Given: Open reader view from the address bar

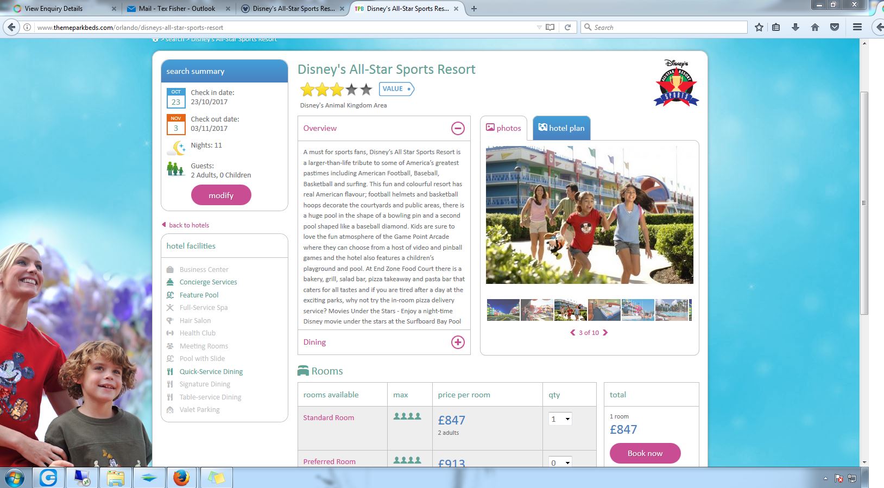Looking at the screenshot, I should (550, 27).
